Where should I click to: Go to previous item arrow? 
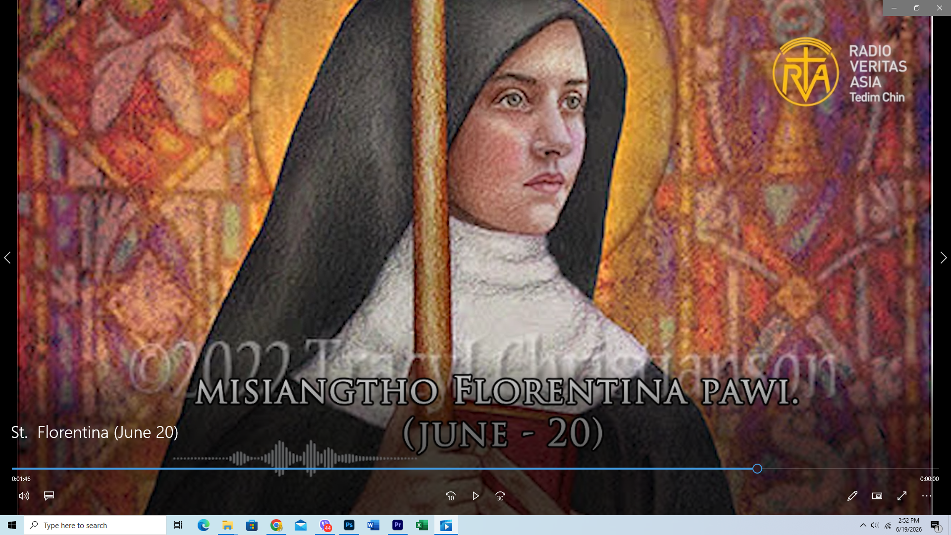point(7,258)
